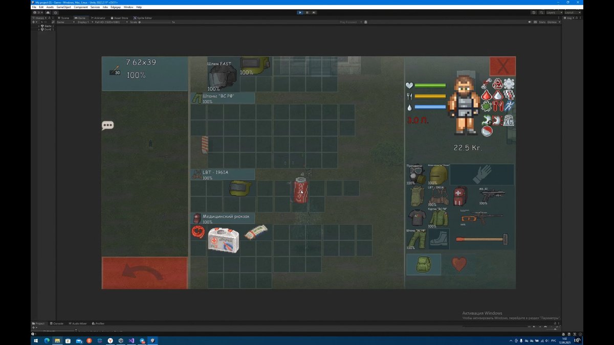The width and height of the screenshot is (614, 345).
Task: Select the bandage item in medical backpack
Action: coord(256,232)
